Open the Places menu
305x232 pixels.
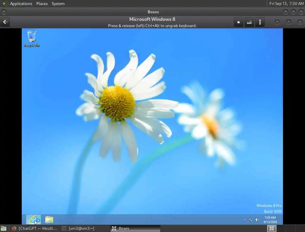(x=42, y=4)
